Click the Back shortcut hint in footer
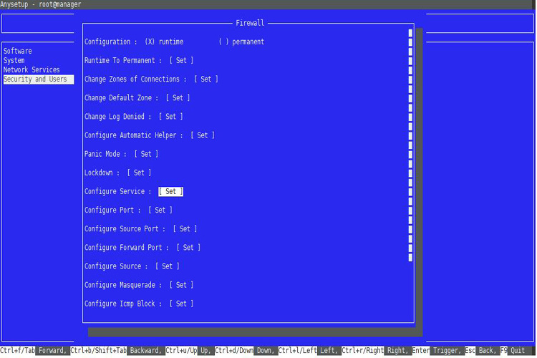 click(488, 350)
